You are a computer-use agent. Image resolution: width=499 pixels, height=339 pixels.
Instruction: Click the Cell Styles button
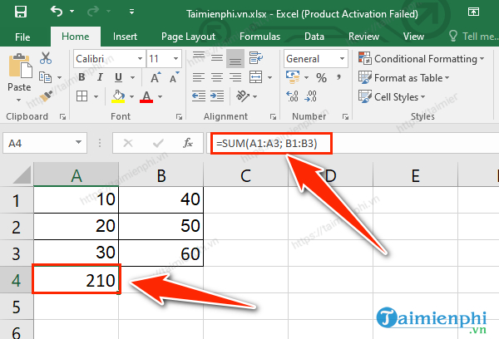click(392, 96)
